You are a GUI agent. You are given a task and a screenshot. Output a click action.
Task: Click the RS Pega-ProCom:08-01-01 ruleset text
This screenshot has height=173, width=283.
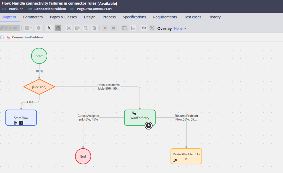(94, 9)
